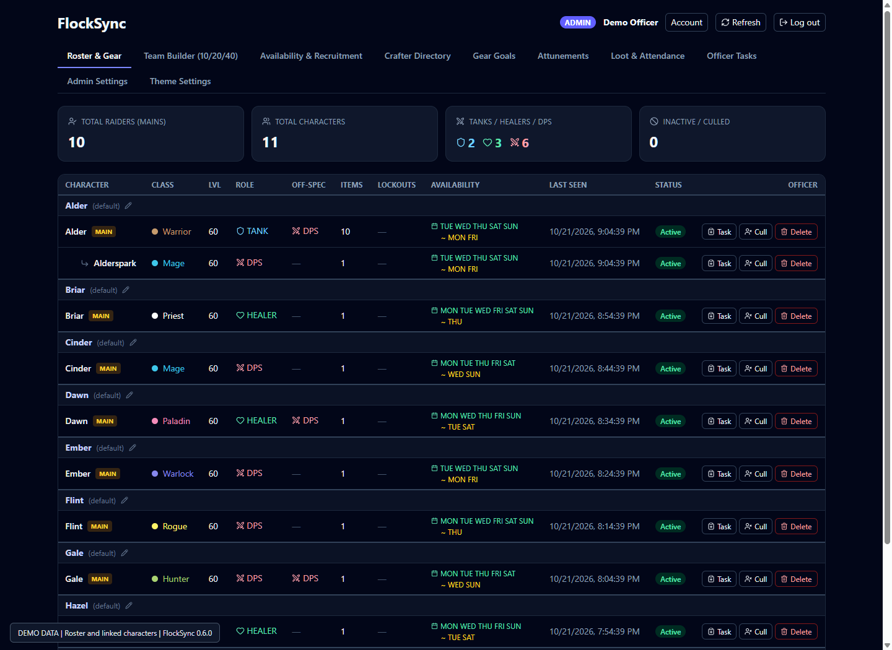Refresh the roster data
This screenshot has height=650, width=892.
coord(741,22)
